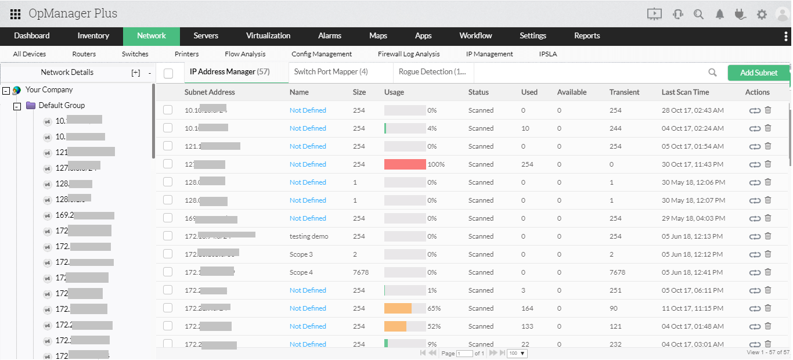Select the checkbox for the 100% usage subnet

tap(168, 164)
